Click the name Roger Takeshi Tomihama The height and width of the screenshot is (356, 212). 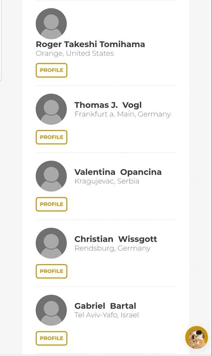[x=90, y=44]
